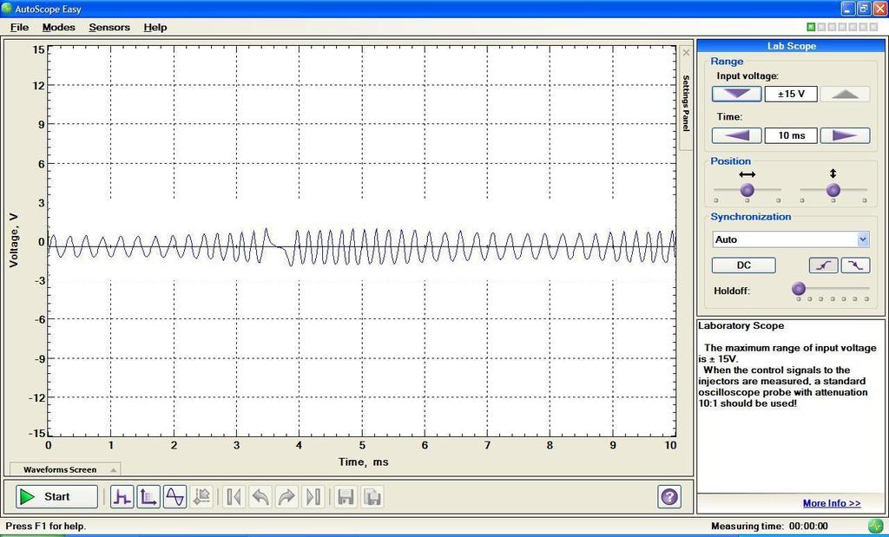
Task: Close the Settings Panel with X
Action: (x=686, y=53)
